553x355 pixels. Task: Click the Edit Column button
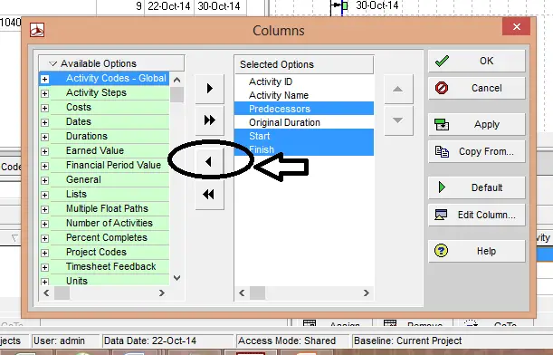tap(476, 215)
